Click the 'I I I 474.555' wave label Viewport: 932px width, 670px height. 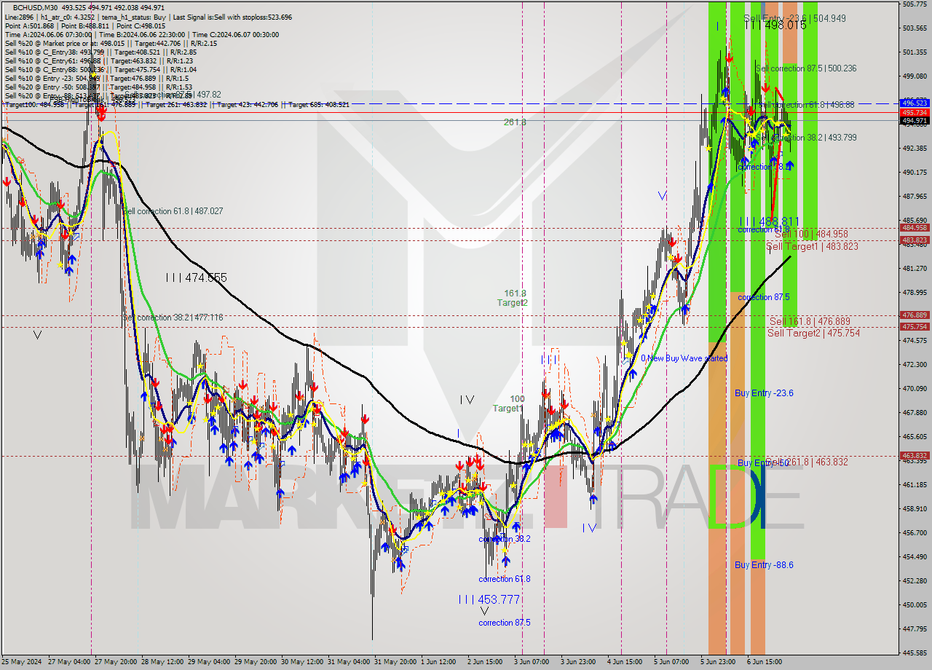coord(196,277)
